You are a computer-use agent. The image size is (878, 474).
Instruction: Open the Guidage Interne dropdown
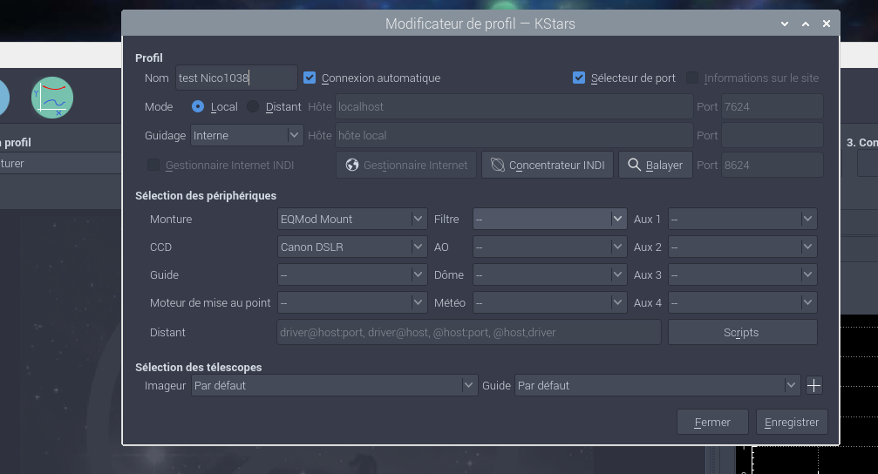[x=247, y=135]
